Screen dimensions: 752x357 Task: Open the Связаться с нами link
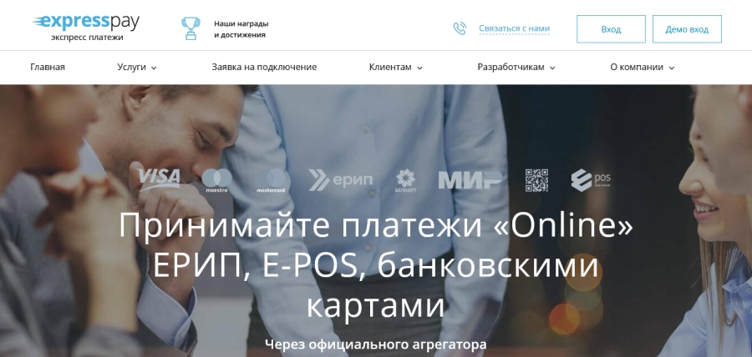pyautogui.click(x=514, y=28)
